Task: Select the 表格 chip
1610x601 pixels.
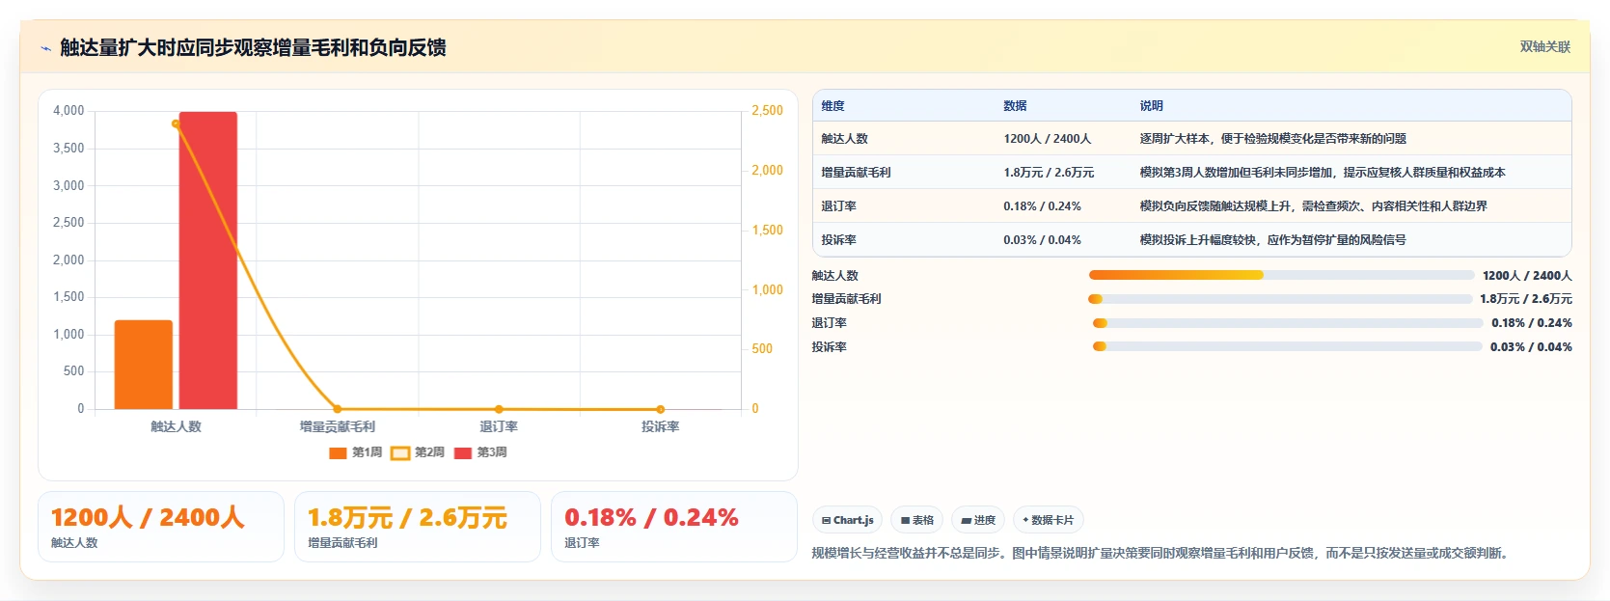Action: pos(916,520)
